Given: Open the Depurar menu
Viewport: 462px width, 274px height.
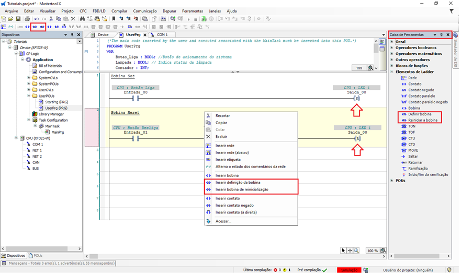Looking at the screenshot, I should click(x=169, y=11).
